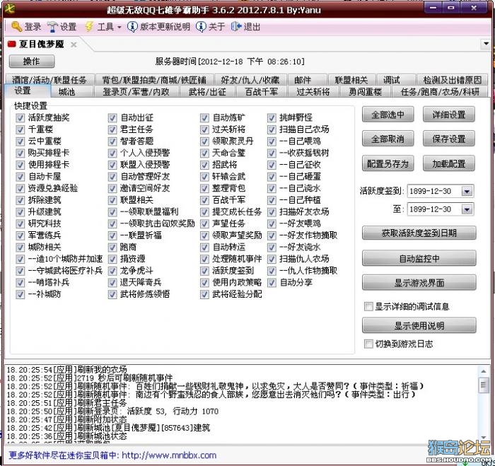495x466 pixels.
Task: Open the 活跃度签到 start date dropdown
Action: coord(467,191)
